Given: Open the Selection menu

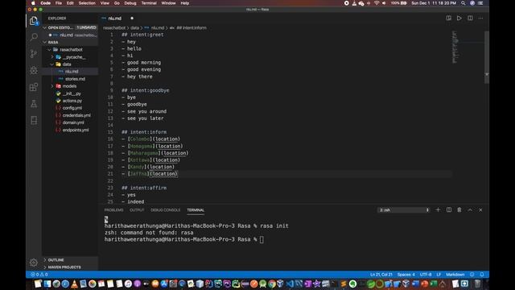Looking at the screenshot, I should coord(87,3).
